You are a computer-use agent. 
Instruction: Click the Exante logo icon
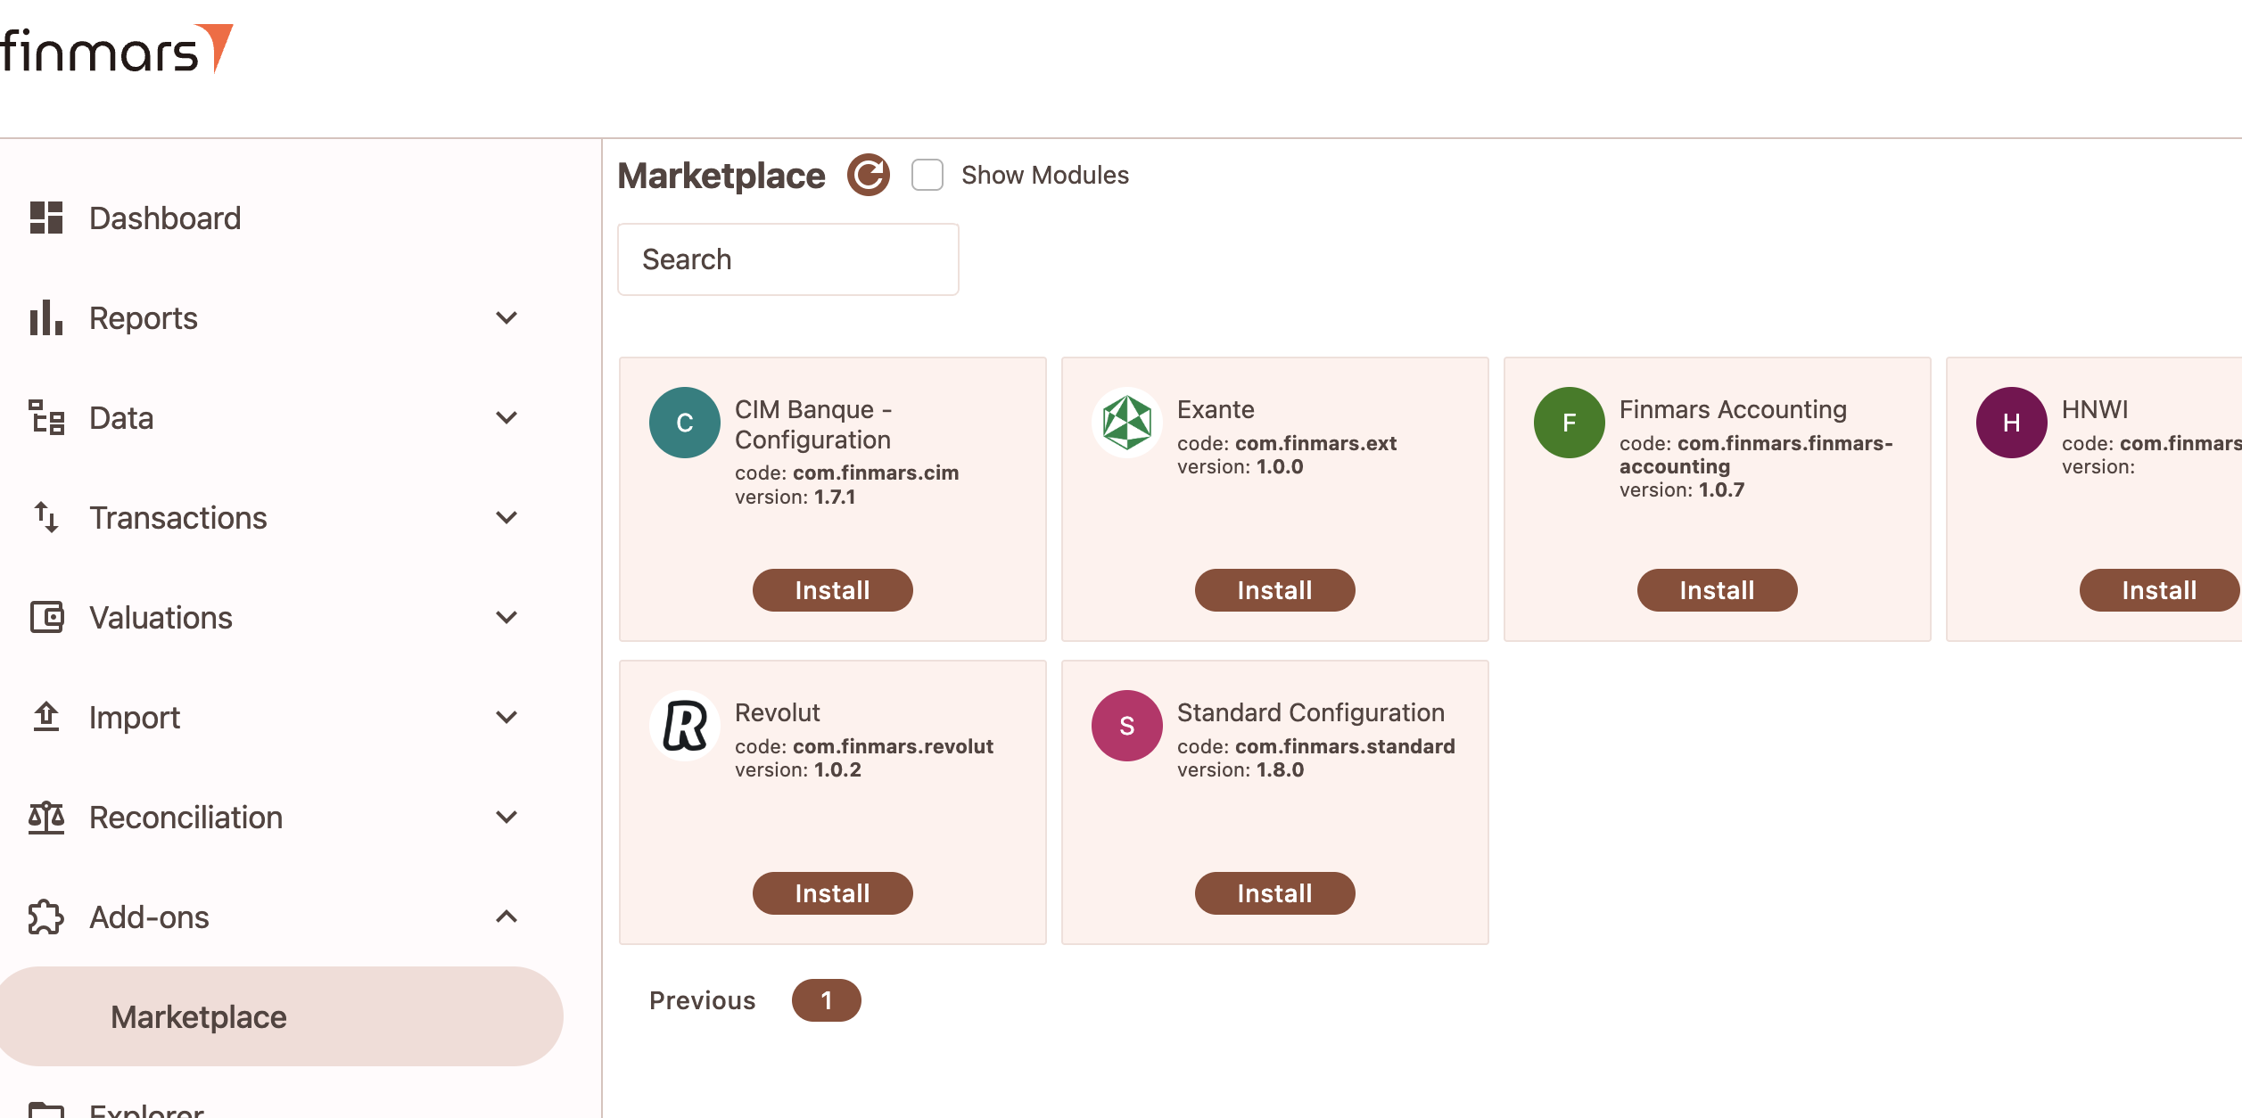pos(1127,423)
